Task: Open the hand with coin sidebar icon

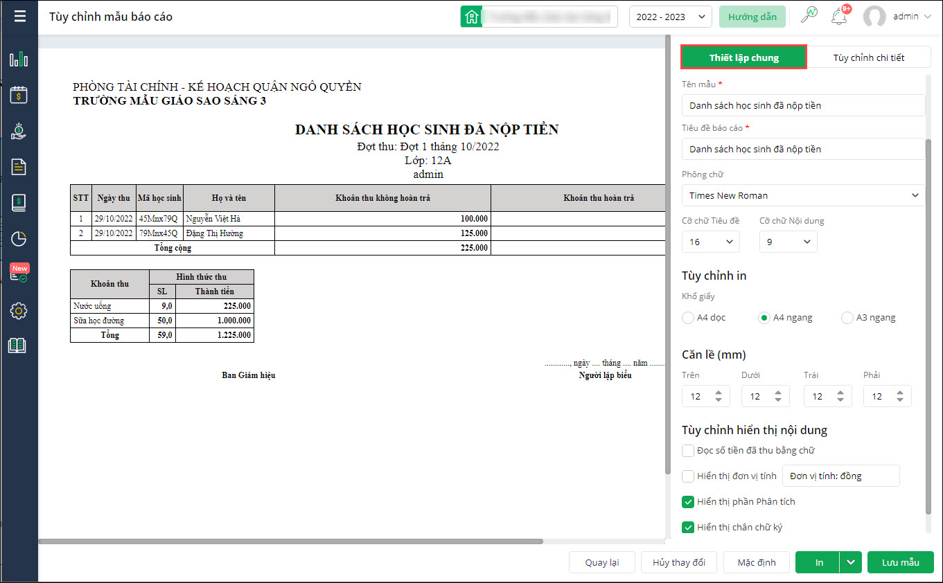Action: 19,131
